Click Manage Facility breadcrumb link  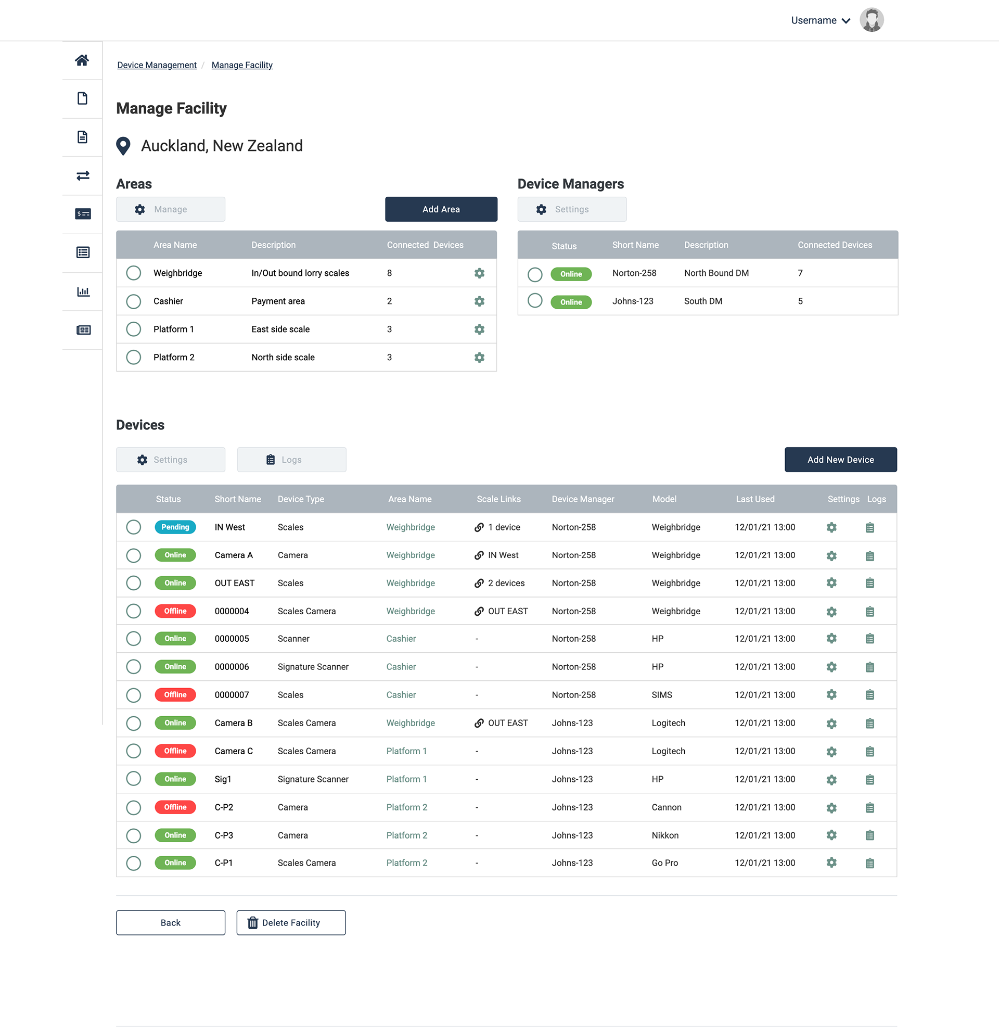tap(242, 65)
